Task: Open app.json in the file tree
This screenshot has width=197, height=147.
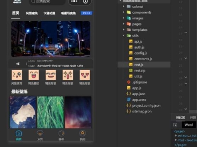Action: click(x=139, y=94)
